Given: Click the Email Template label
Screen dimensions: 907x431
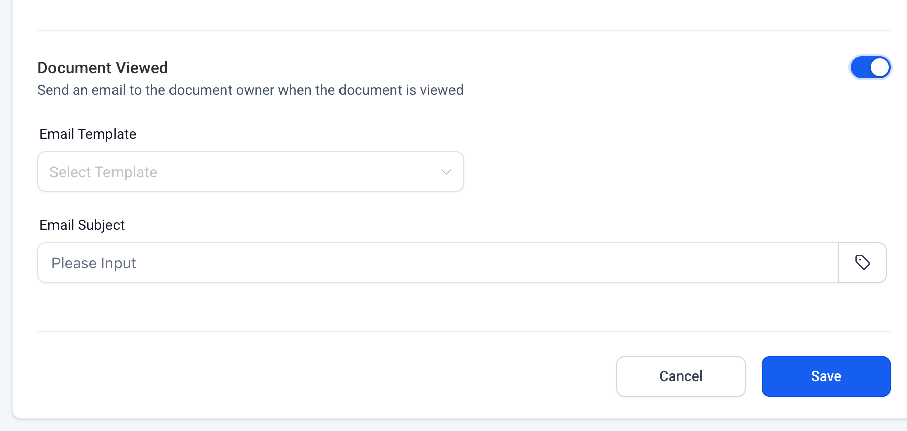Looking at the screenshot, I should 88,134.
